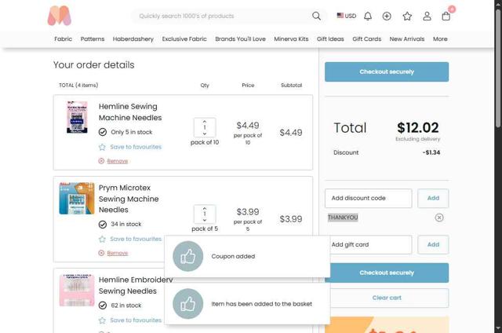Image resolution: width=502 pixels, height=333 pixels.
Task: Decrease quantity of Hemline Sewing Machine Needles
Action: (x=205, y=134)
